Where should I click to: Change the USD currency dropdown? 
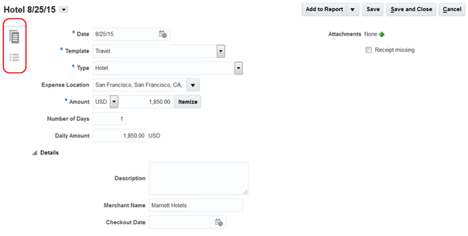pos(114,102)
